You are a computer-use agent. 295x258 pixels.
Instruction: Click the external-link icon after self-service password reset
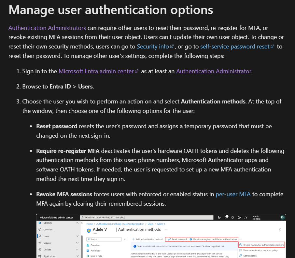coord(272,46)
